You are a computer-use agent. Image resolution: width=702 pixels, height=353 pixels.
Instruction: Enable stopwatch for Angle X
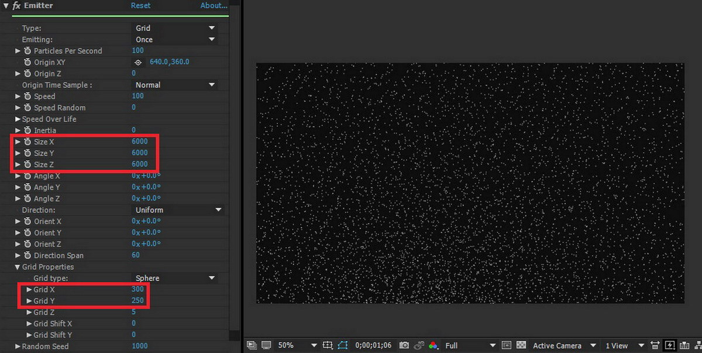point(27,176)
